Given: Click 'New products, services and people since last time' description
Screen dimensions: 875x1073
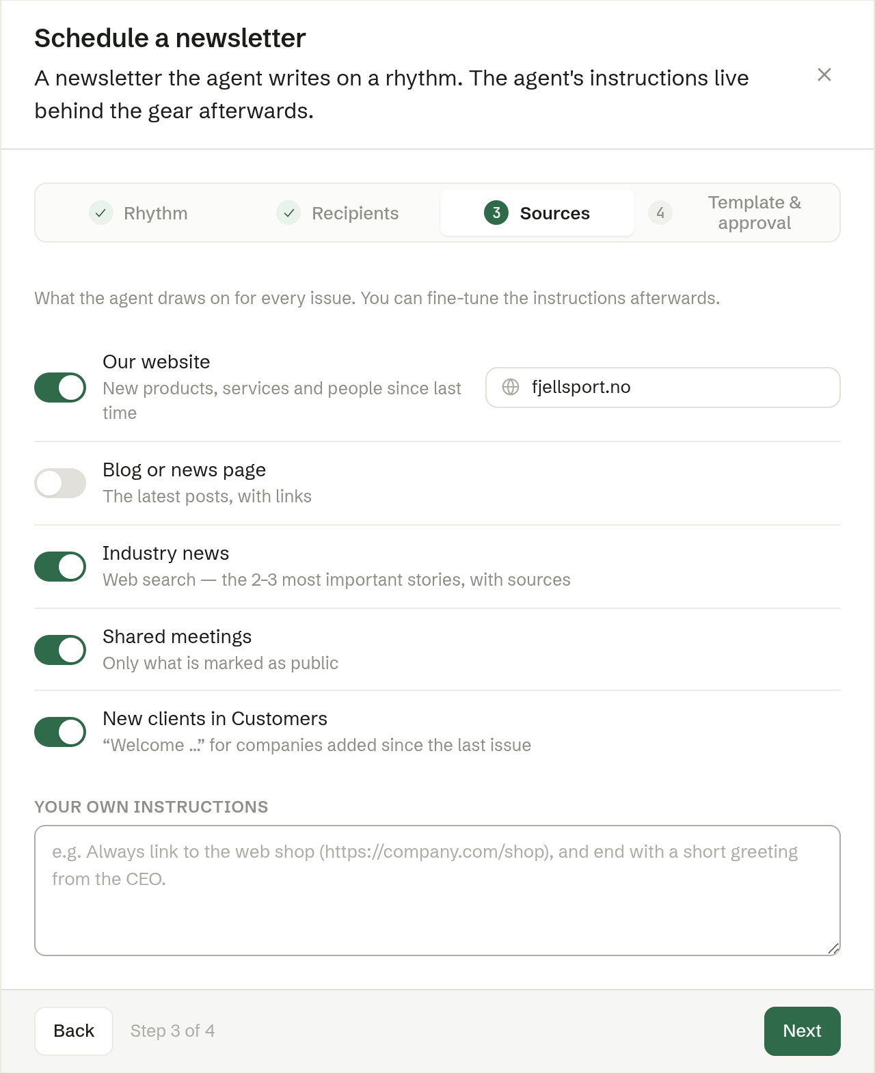Looking at the screenshot, I should point(282,400).
